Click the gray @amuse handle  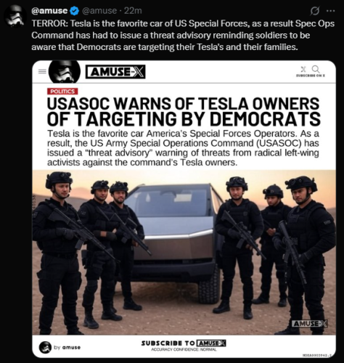click(99, 11)
